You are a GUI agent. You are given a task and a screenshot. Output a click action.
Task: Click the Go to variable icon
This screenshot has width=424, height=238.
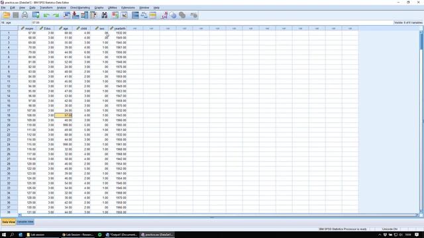click(76, 15)
